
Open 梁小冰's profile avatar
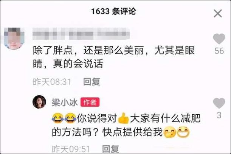(39, 102)
